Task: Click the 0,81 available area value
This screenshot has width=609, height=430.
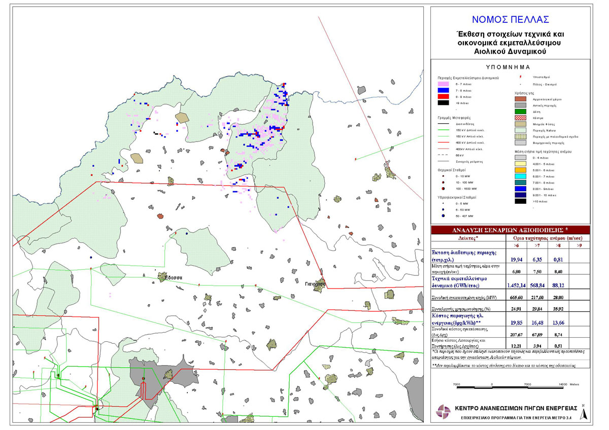Action: coord(558,260)
